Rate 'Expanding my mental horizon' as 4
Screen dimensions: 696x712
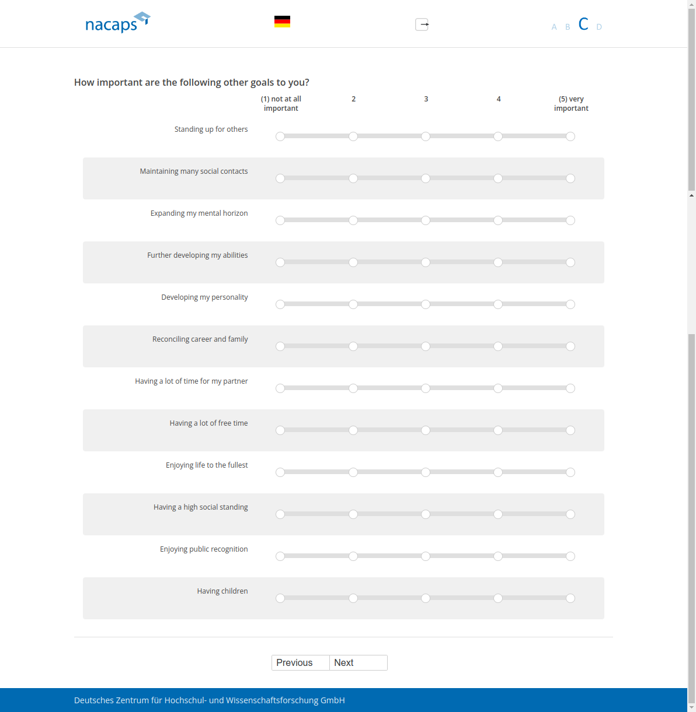pyautogui.click(x=498, y=220)
